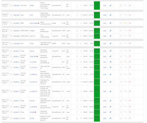Select the checkbox in the BMW row
147x123 pixels.
click(x=11, y=23)
